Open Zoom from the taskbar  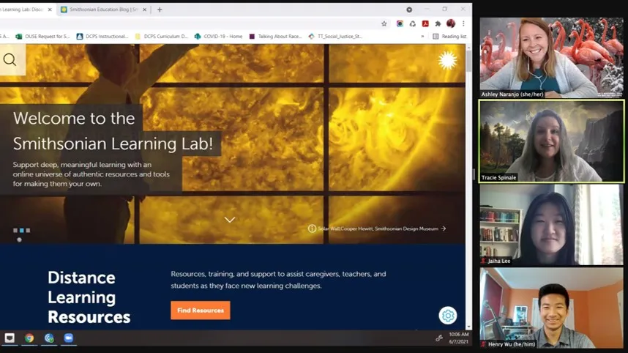69,338
